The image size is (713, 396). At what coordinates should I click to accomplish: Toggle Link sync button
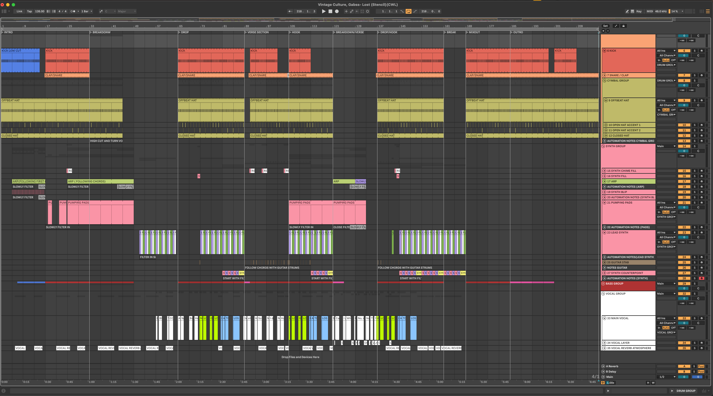coord(19,11)
